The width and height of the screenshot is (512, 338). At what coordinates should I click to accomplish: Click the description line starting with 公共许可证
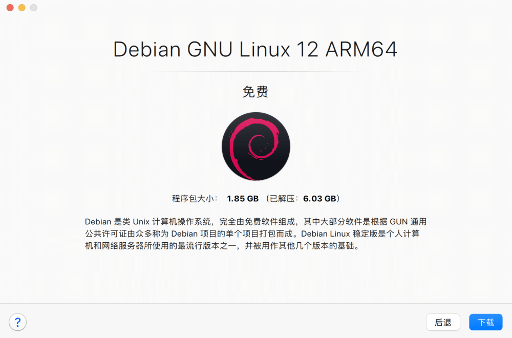tap(252, 234)
